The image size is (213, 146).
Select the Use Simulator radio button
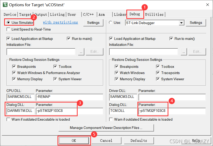pos(9,23)
